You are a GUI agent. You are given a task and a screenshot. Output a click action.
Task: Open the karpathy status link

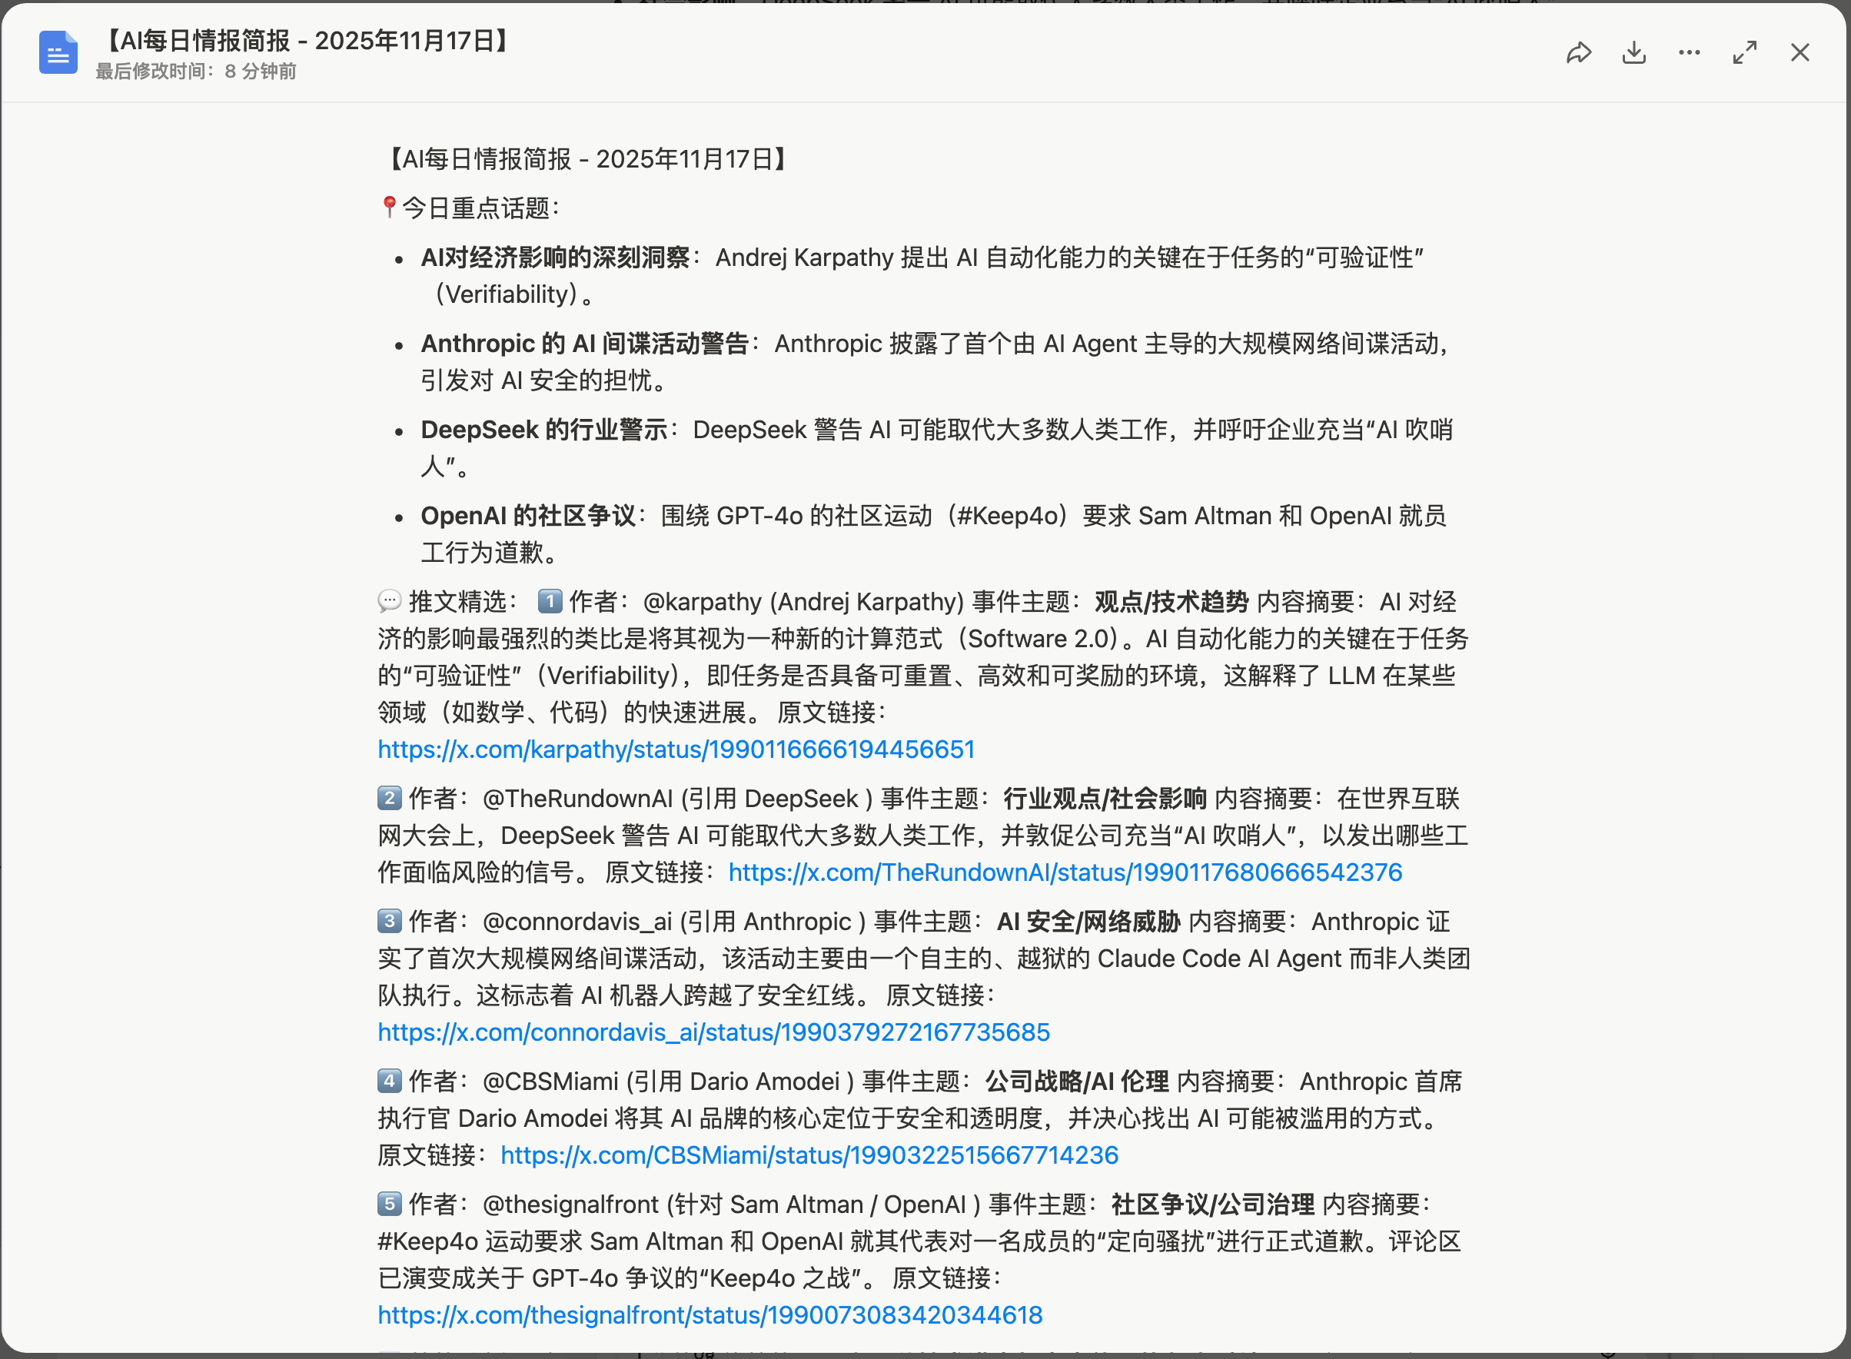pyautogui.click(x=676, y=749)
